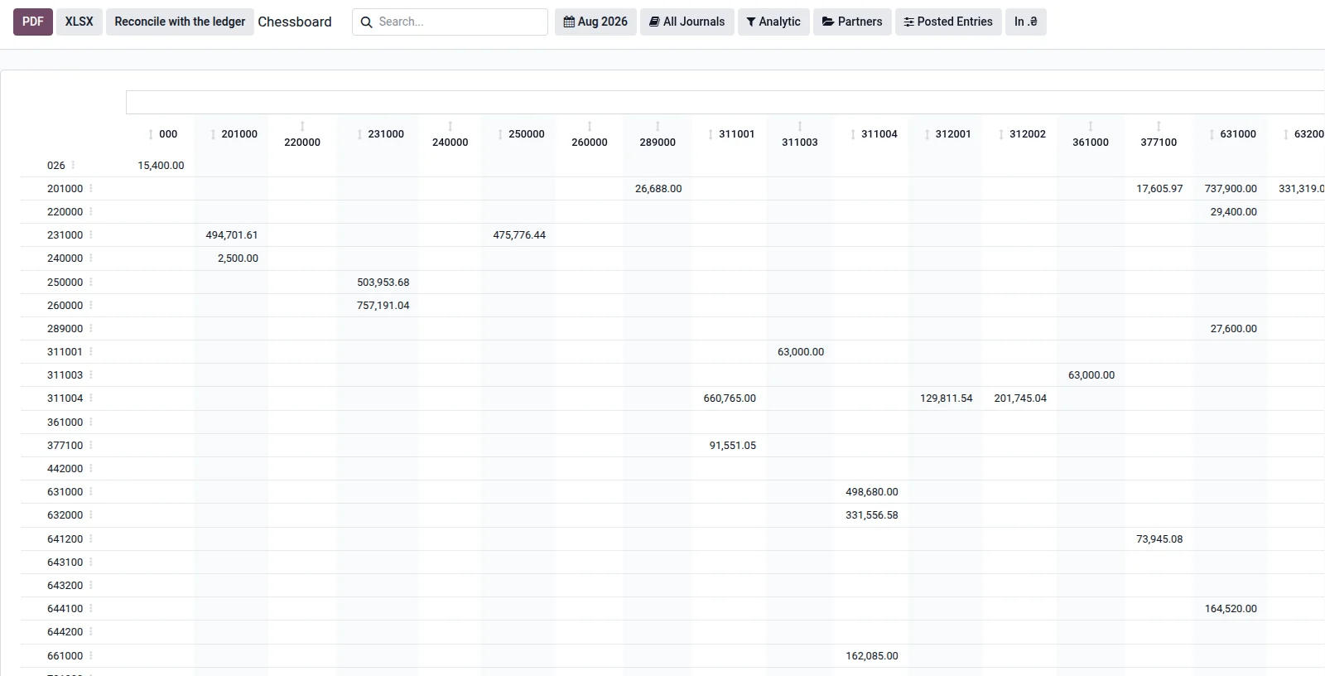Click the handle icon above column 361000

[1091, 126]
